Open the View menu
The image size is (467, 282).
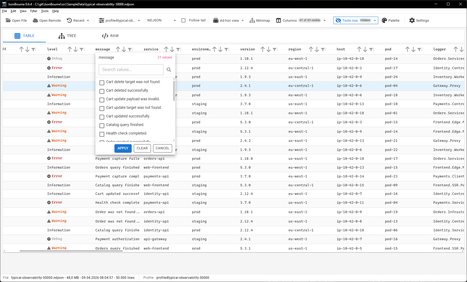23,11
